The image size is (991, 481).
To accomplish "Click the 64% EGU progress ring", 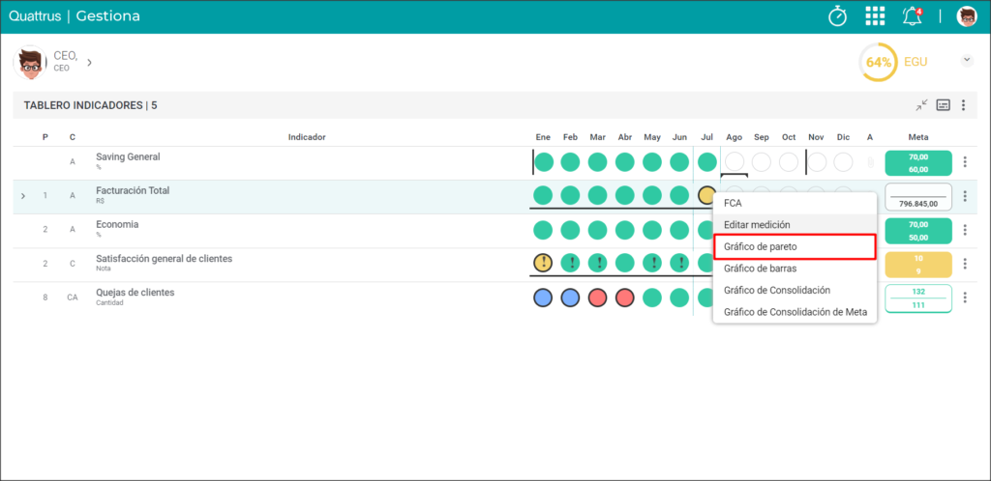I will point(878,63).
